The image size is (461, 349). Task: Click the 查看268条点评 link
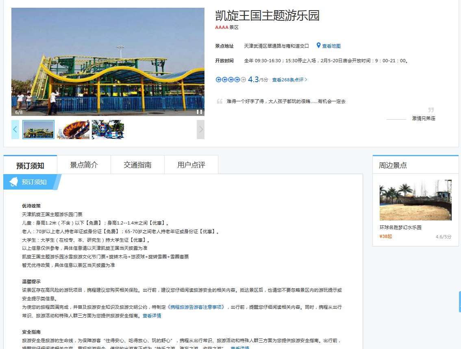click(x=287, y=80)
